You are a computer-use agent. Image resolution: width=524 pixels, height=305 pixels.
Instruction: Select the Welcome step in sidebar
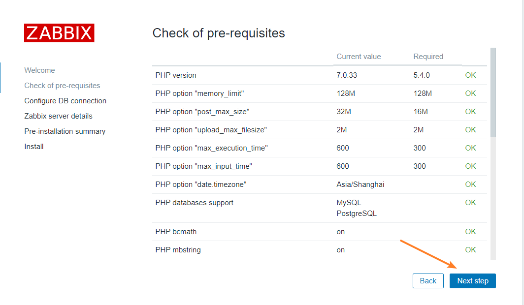[39, 70]
